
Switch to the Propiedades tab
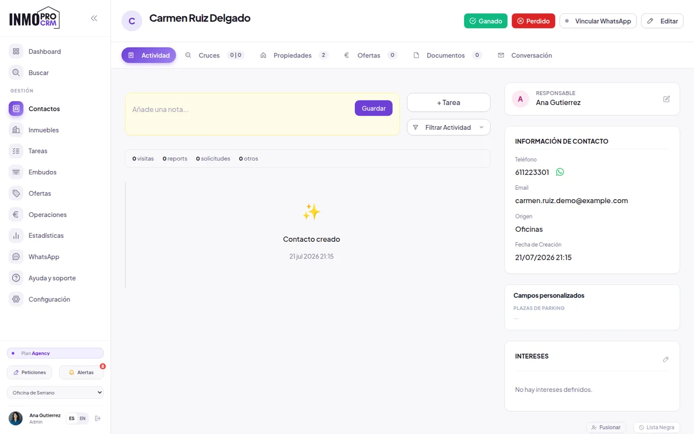coord(294,55)
